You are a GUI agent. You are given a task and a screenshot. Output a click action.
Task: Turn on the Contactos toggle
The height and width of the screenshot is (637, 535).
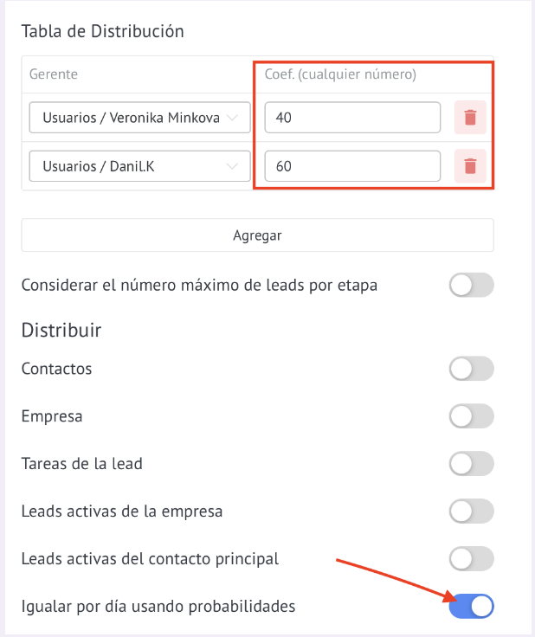tap(471, 369)
